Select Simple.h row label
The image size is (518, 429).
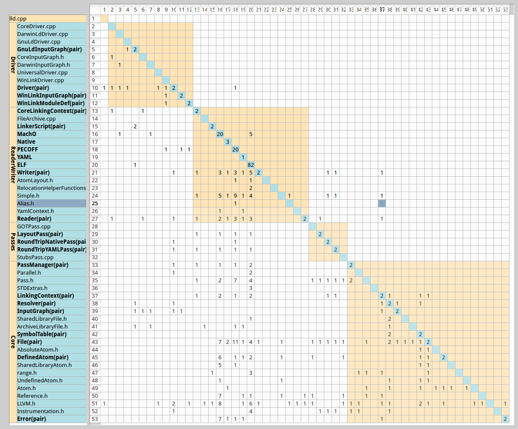(x=51, y=196)
